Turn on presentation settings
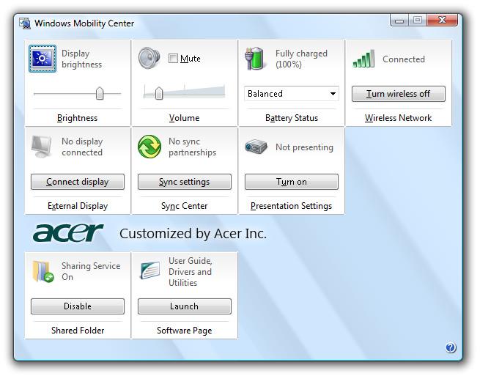This screenshot has height=376, width=480. point(292,182)
